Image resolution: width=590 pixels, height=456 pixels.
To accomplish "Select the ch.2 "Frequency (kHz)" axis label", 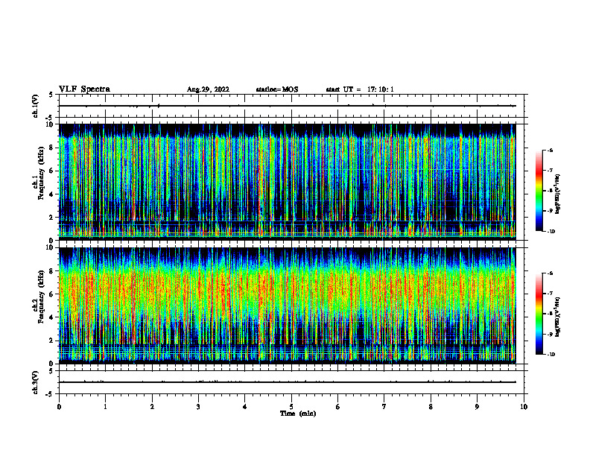I will [42, 297].
